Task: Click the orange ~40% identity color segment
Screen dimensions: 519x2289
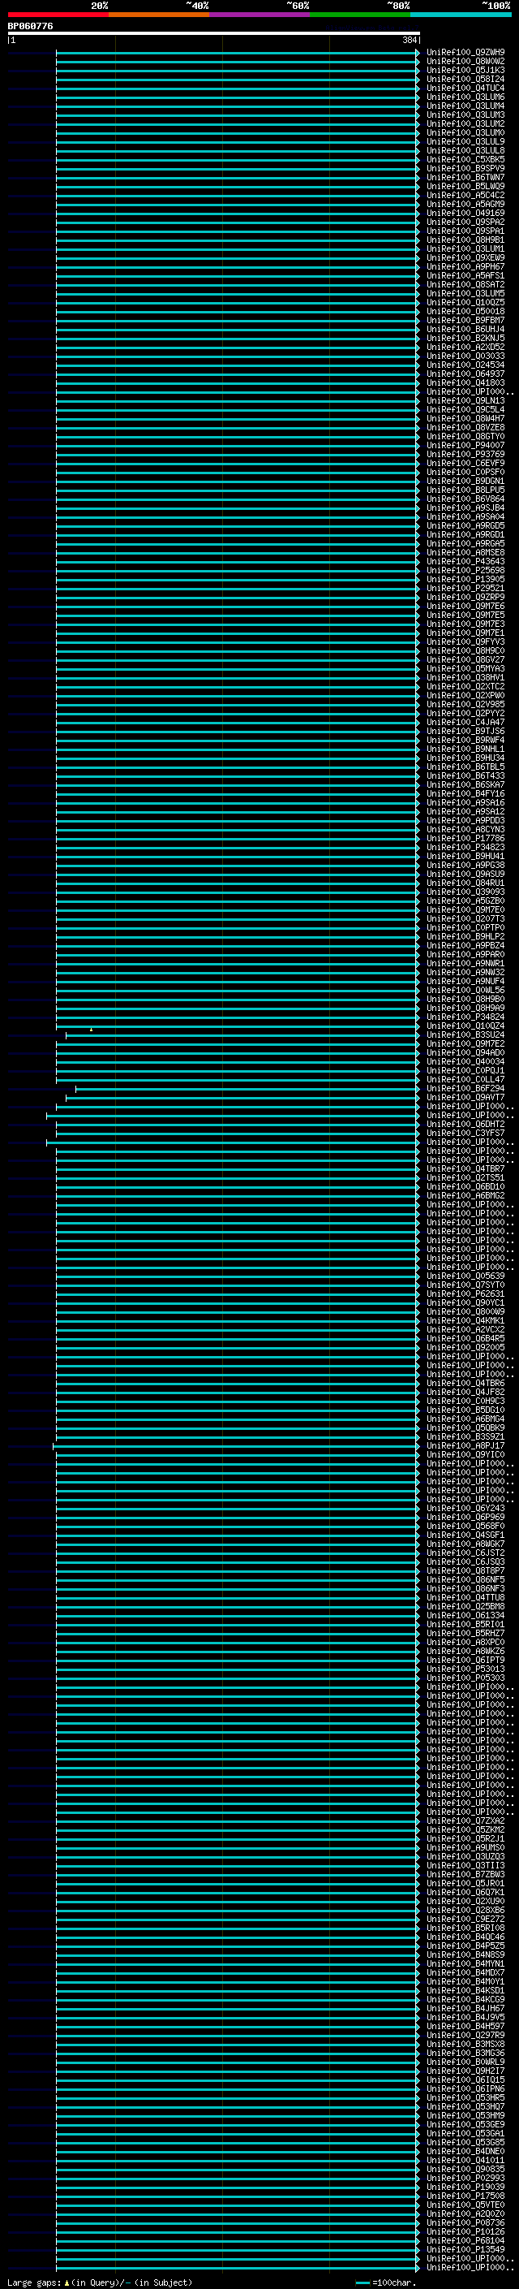Action: (159, 15)
